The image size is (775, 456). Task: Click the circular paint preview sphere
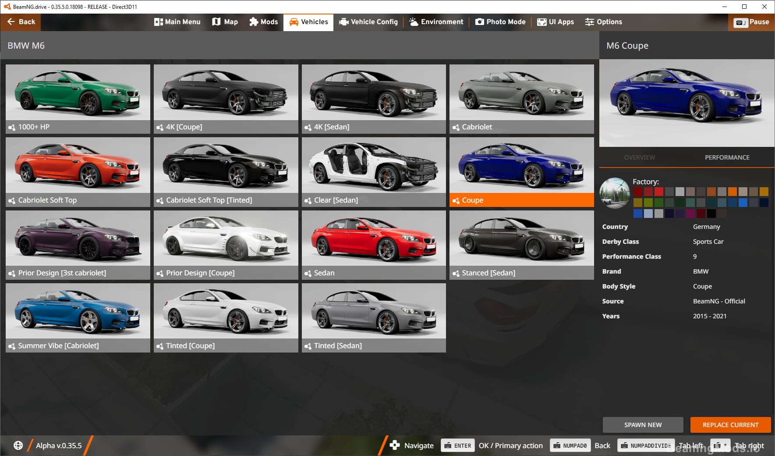(615, 193)
